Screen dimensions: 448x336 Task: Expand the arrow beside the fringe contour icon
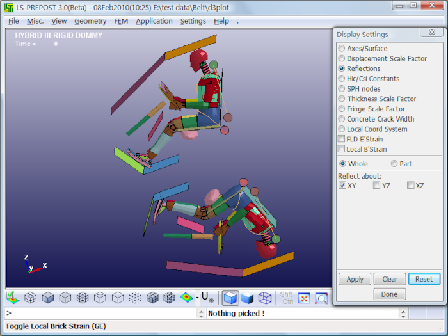(197, 298)
